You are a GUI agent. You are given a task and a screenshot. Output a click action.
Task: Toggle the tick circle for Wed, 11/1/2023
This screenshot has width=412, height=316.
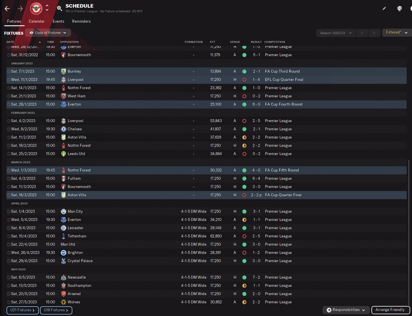point(9,80)
